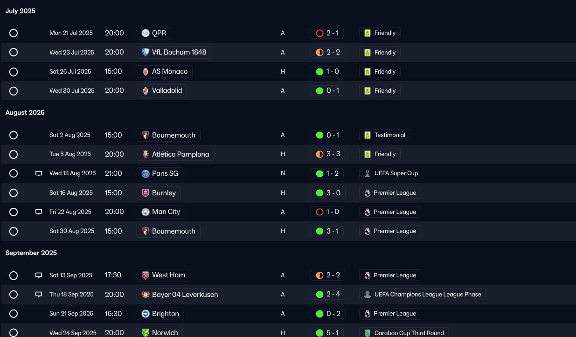Open the 2 - 4 result against Leverkusen
Image resolution: width=576 pixels, height=337 pixels.
point(327,295)
